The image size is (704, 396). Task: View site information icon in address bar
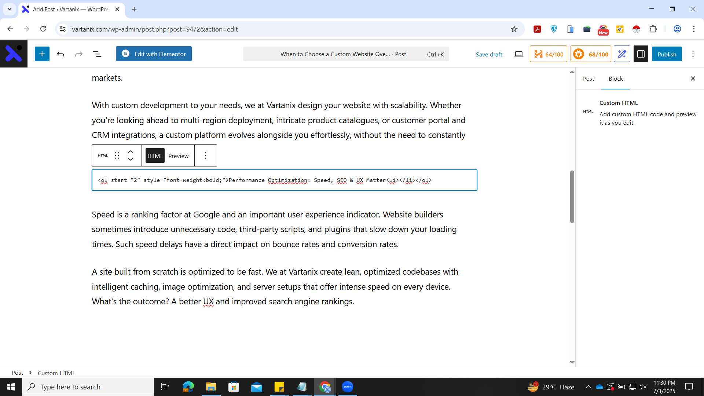(x=63, y=29)
